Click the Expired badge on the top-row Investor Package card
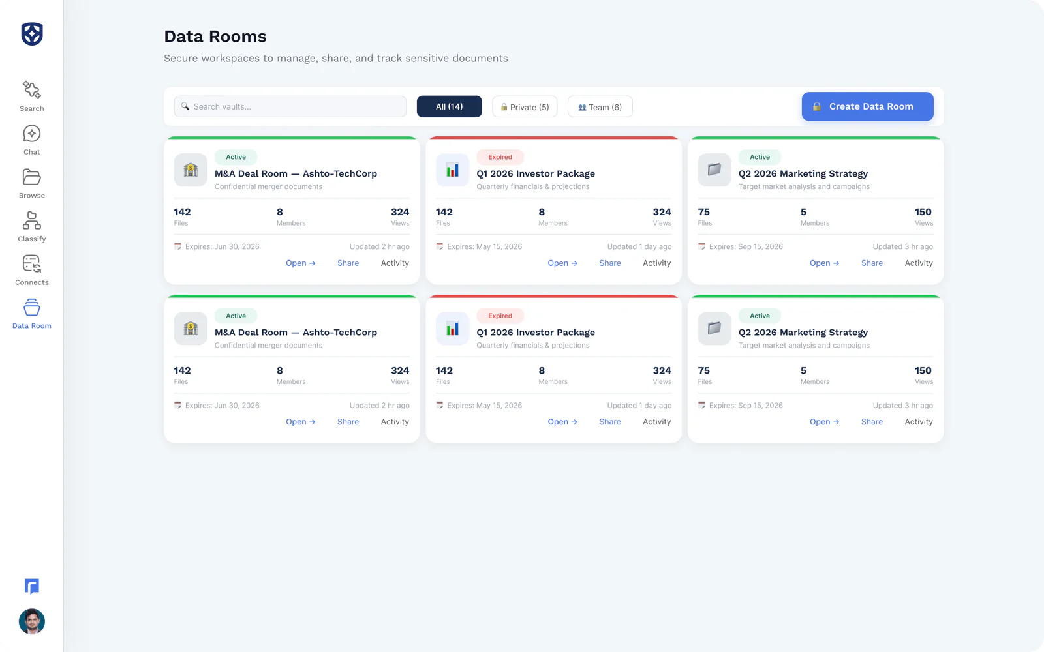The image size is (1044, 652). pos(500,157)
